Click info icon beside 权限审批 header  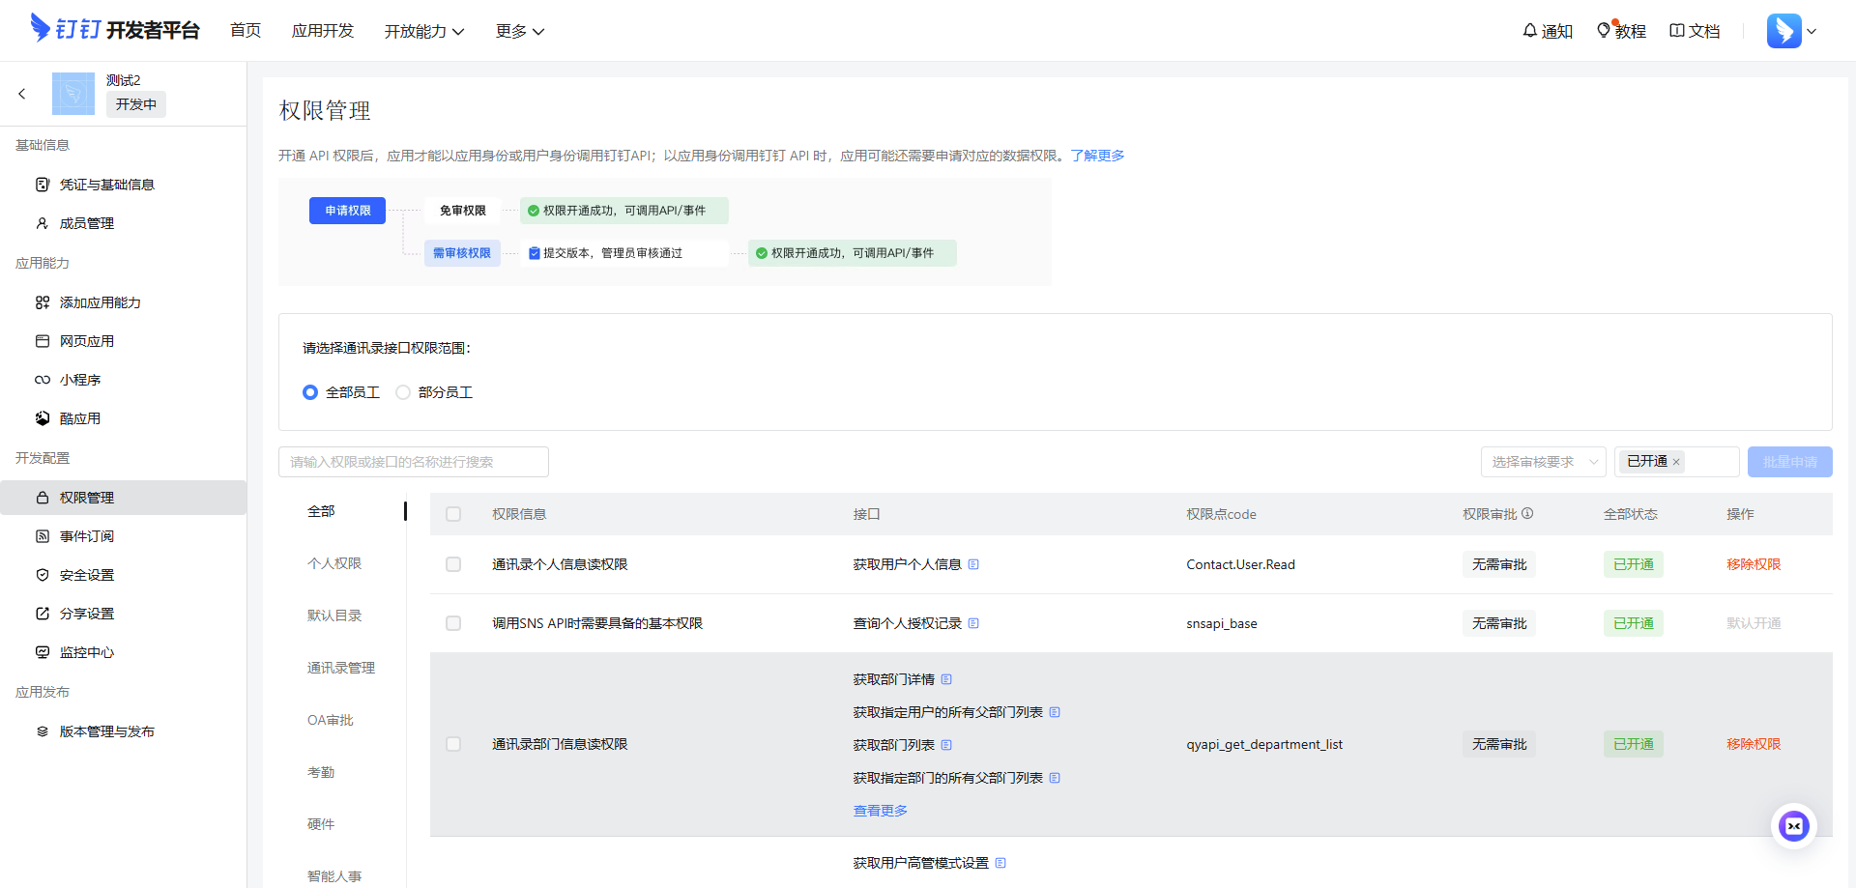pos(1527,513)
